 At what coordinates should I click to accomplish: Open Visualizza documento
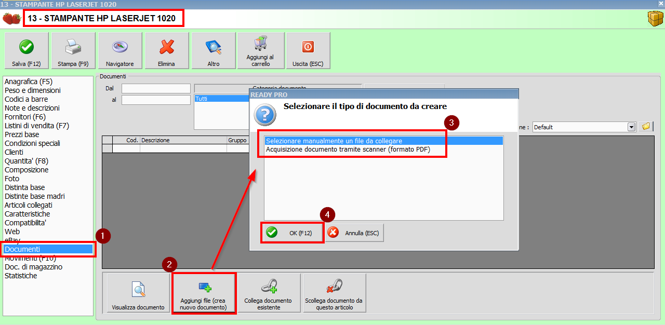pyautogui.click(x=138, y=293)
